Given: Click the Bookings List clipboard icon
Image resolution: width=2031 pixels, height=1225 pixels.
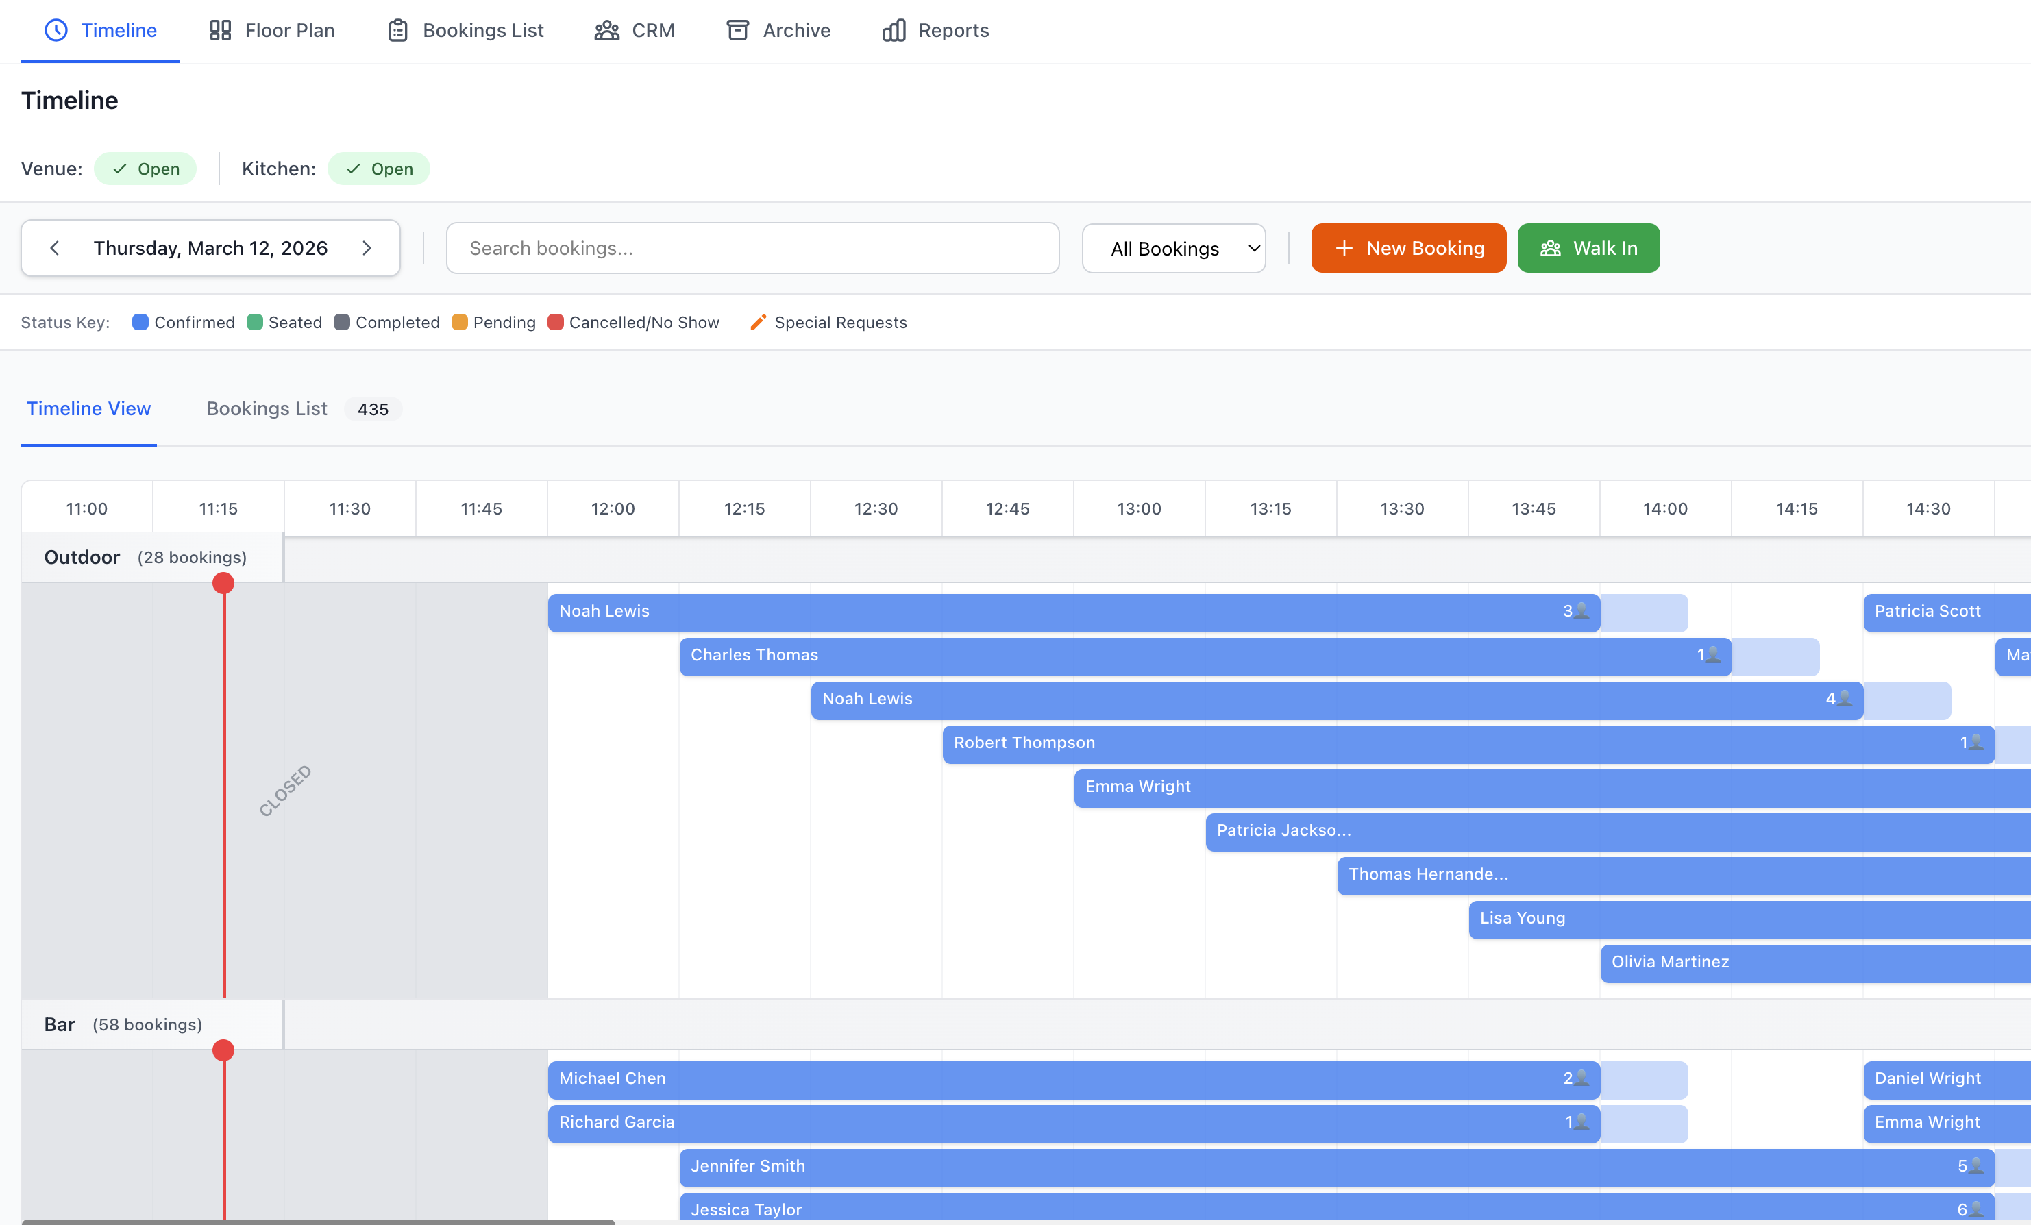Looking at the screenshot, I should [x=398, y=29].
